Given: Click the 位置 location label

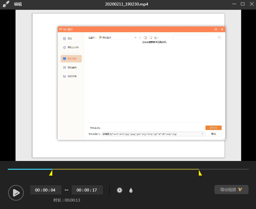Looking at the screenshot, I should pyautogui.click(x=92, y=38).
